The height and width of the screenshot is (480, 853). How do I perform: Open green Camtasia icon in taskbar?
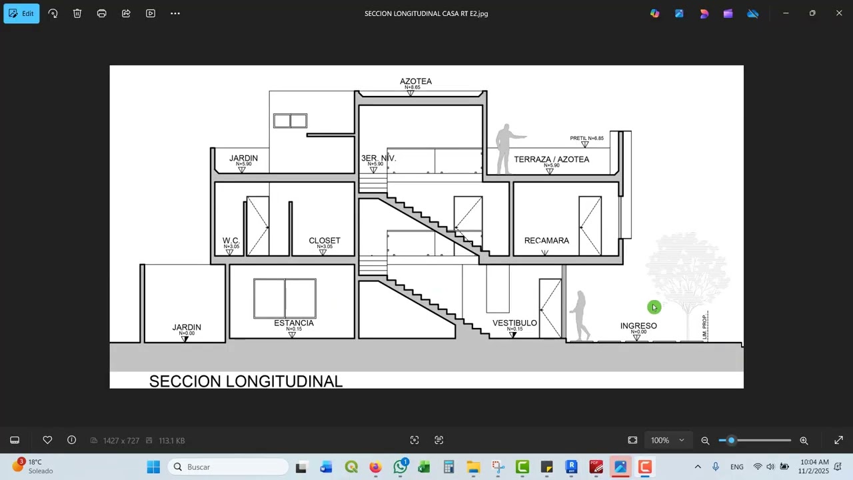[x=522, y=467]
